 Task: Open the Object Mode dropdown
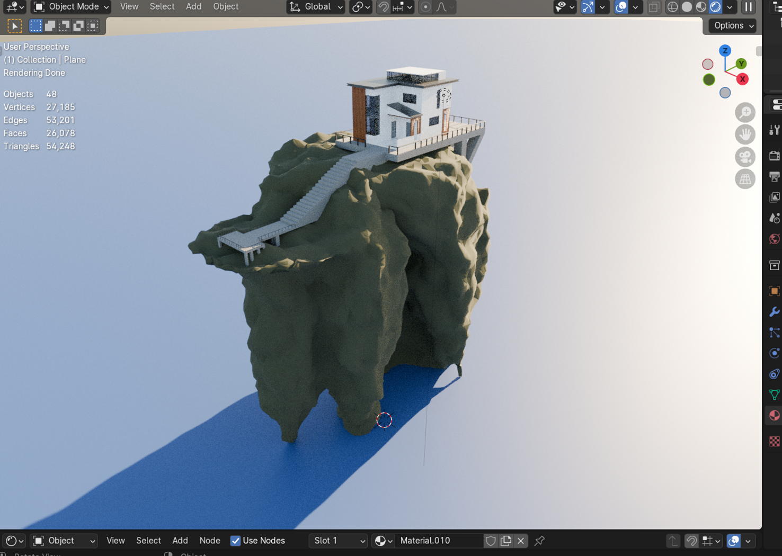(71, 7)
